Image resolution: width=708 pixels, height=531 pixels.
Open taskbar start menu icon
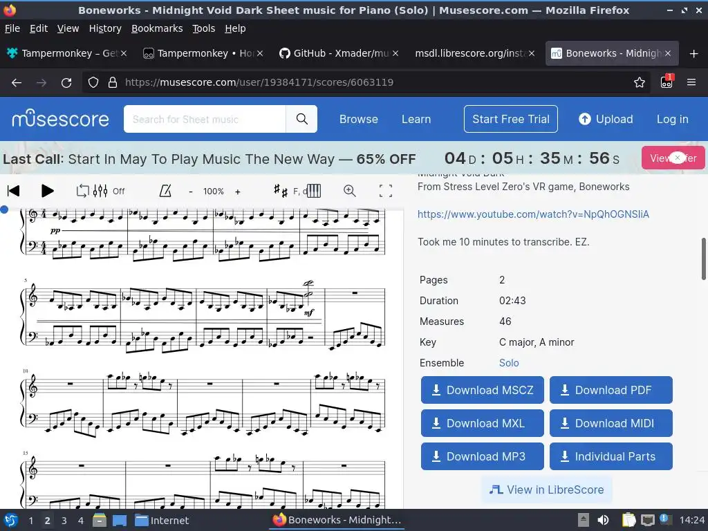coord(11,520)
